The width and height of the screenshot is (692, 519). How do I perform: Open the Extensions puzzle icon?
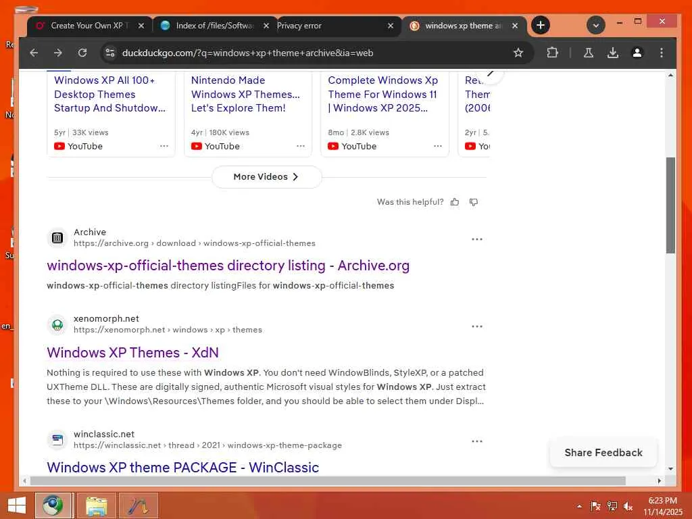[552, 53]
